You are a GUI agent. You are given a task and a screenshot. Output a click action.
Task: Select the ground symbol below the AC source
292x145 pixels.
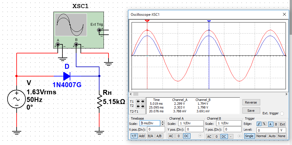(17, 132)
